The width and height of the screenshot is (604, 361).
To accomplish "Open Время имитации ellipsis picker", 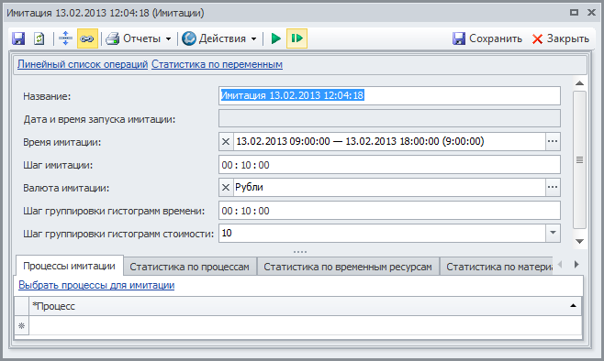I will [x=553, y=142].
